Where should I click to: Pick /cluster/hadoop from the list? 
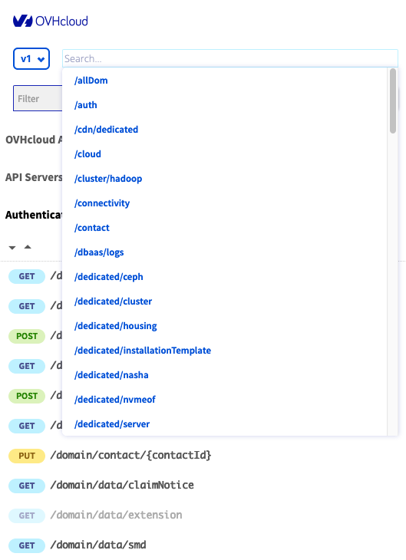click(x=108, y=179)
